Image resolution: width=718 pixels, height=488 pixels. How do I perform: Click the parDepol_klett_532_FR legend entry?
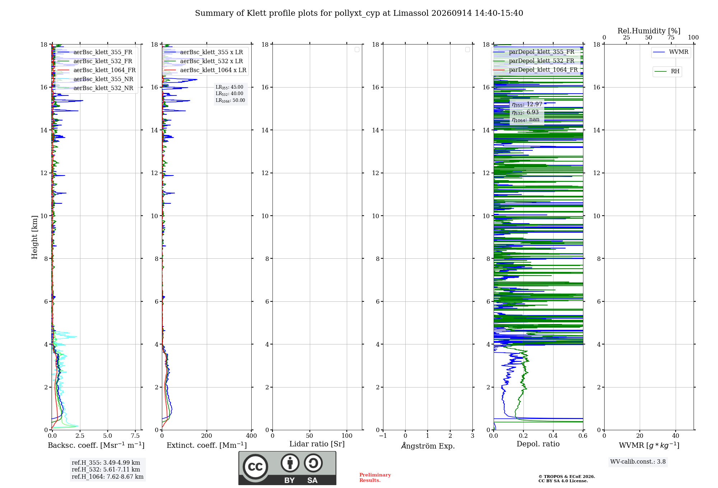tap(534, 61)
